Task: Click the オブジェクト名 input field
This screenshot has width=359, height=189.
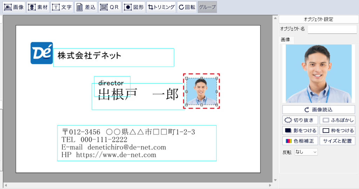Action: 332,29
